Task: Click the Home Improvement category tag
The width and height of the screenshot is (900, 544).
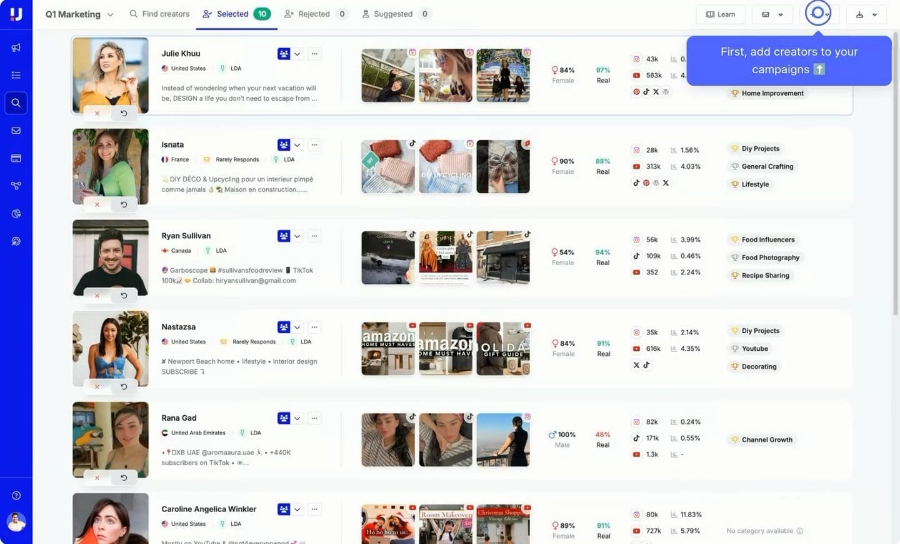Action: (767, 93)
